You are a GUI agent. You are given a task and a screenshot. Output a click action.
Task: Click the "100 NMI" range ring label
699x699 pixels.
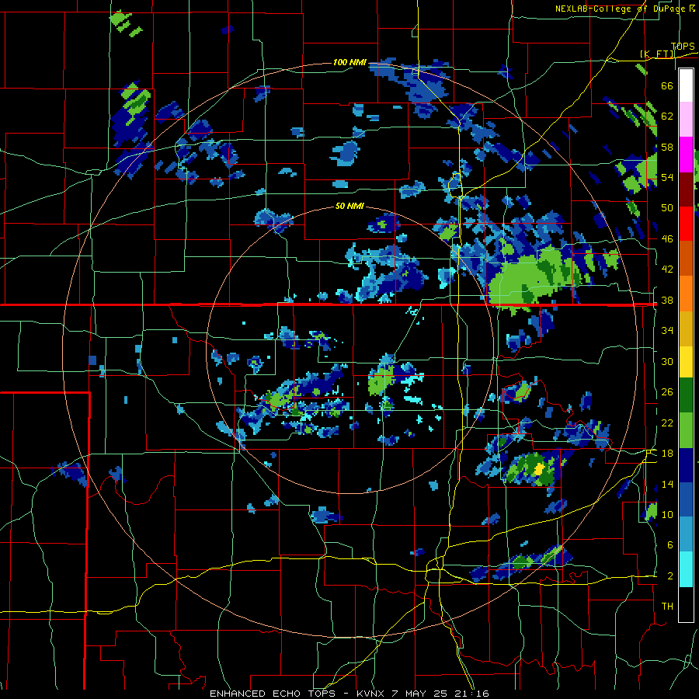(349, 62)
